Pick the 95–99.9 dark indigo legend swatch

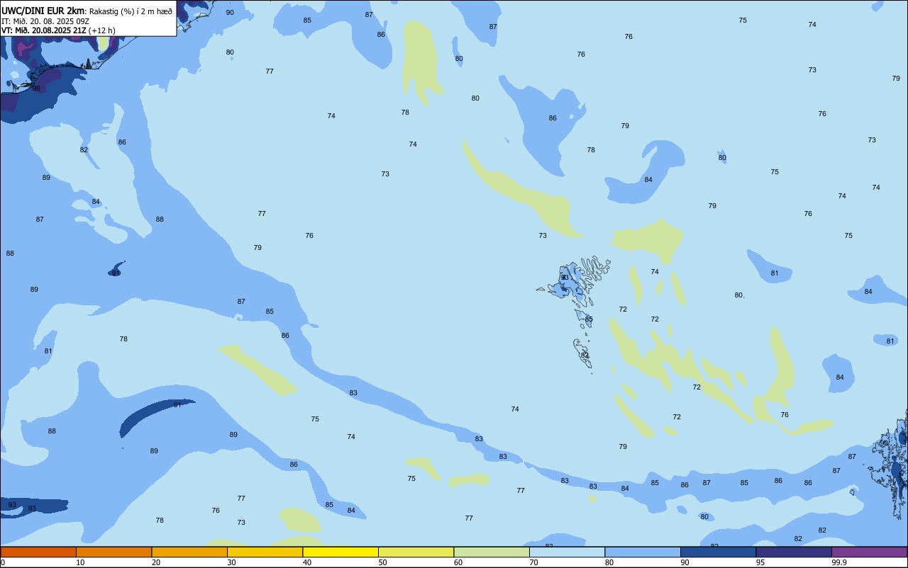(x=794, y=552)
